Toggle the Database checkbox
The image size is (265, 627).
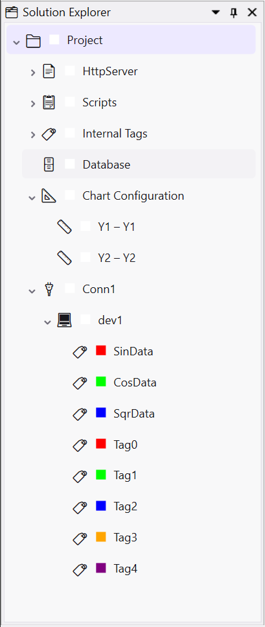coord(70,164)
